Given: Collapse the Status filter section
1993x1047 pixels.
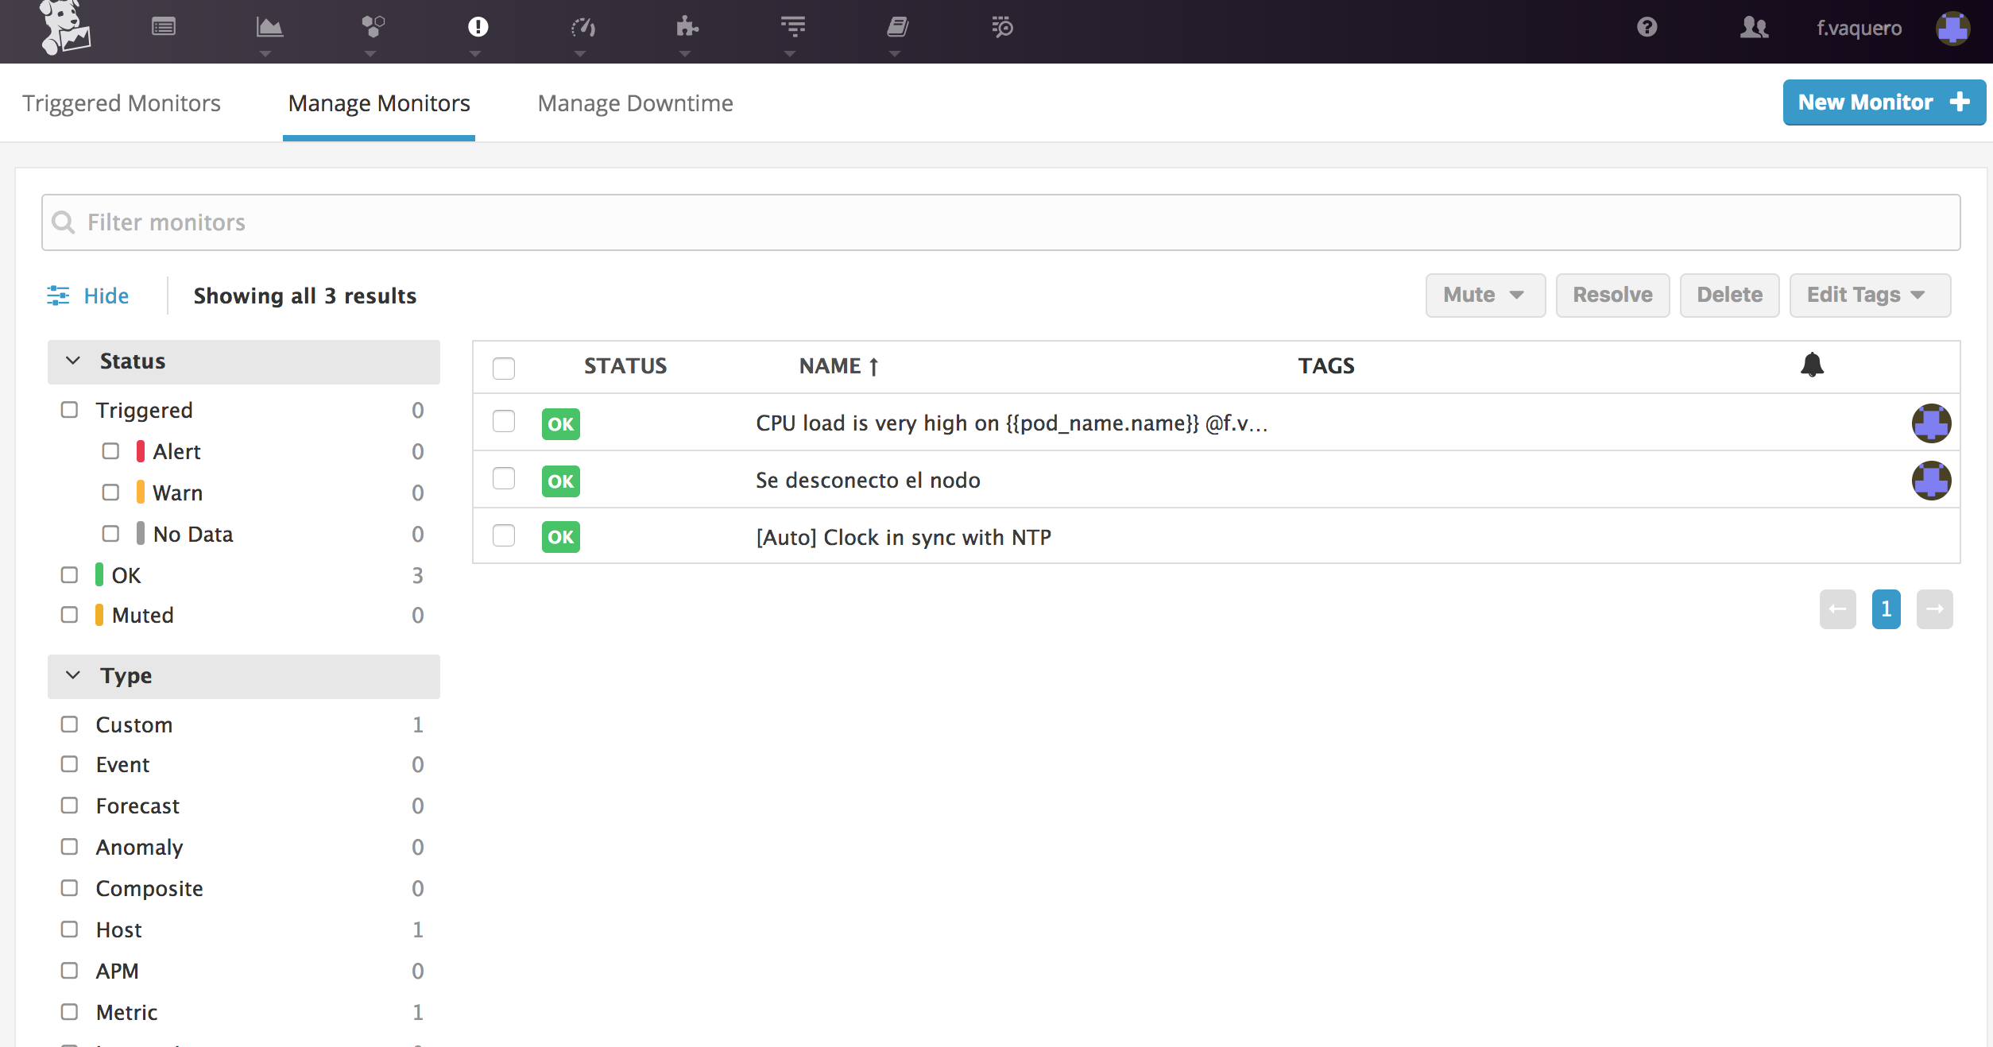Looking at the screenshot, I should point(73,361).
